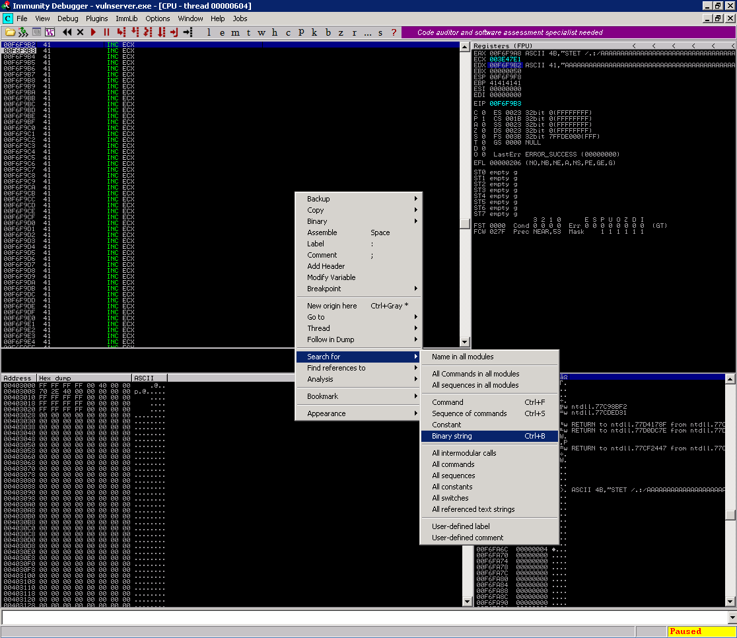The image size is (737, 638).
Task: Click the Hex dump column header
Action: 84,378
